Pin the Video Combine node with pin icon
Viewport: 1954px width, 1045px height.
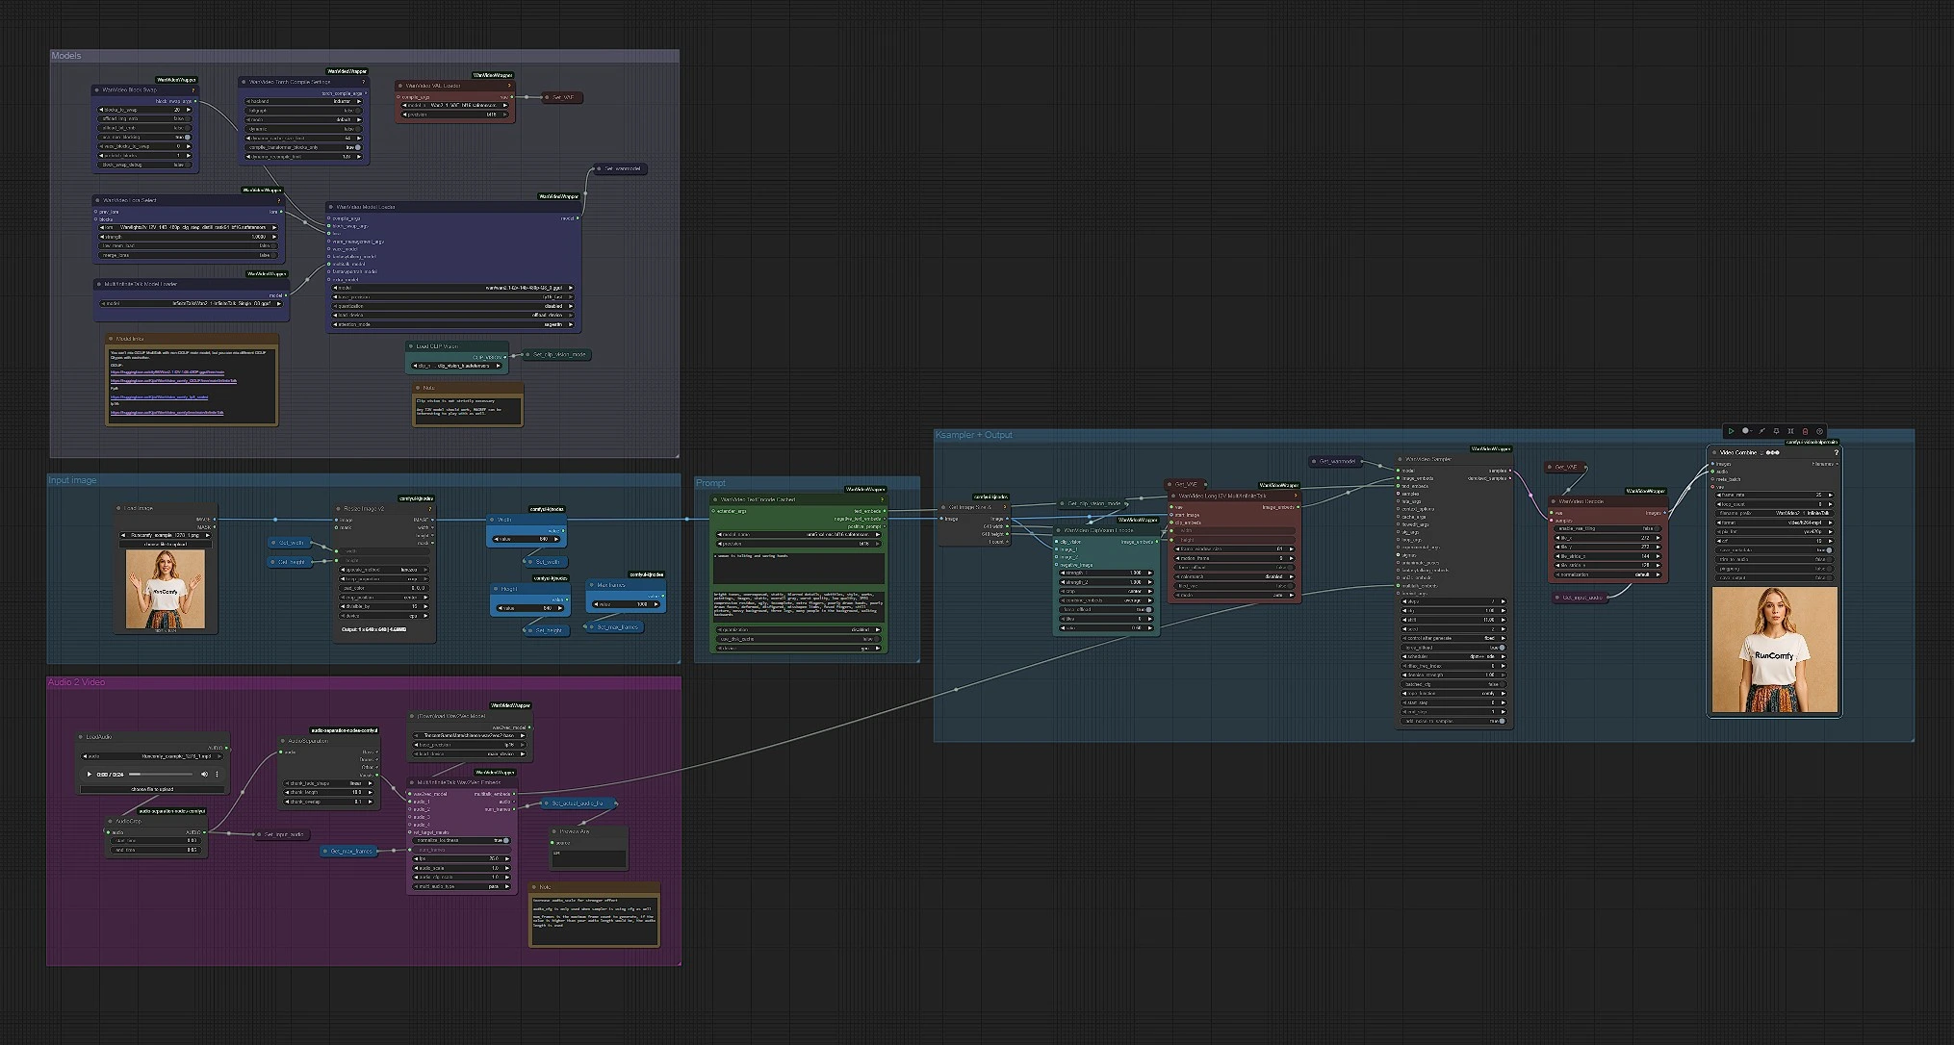tap(1776, 431)
